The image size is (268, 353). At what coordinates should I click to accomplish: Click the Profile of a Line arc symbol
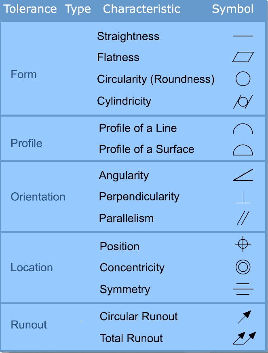tap(243, 129)
